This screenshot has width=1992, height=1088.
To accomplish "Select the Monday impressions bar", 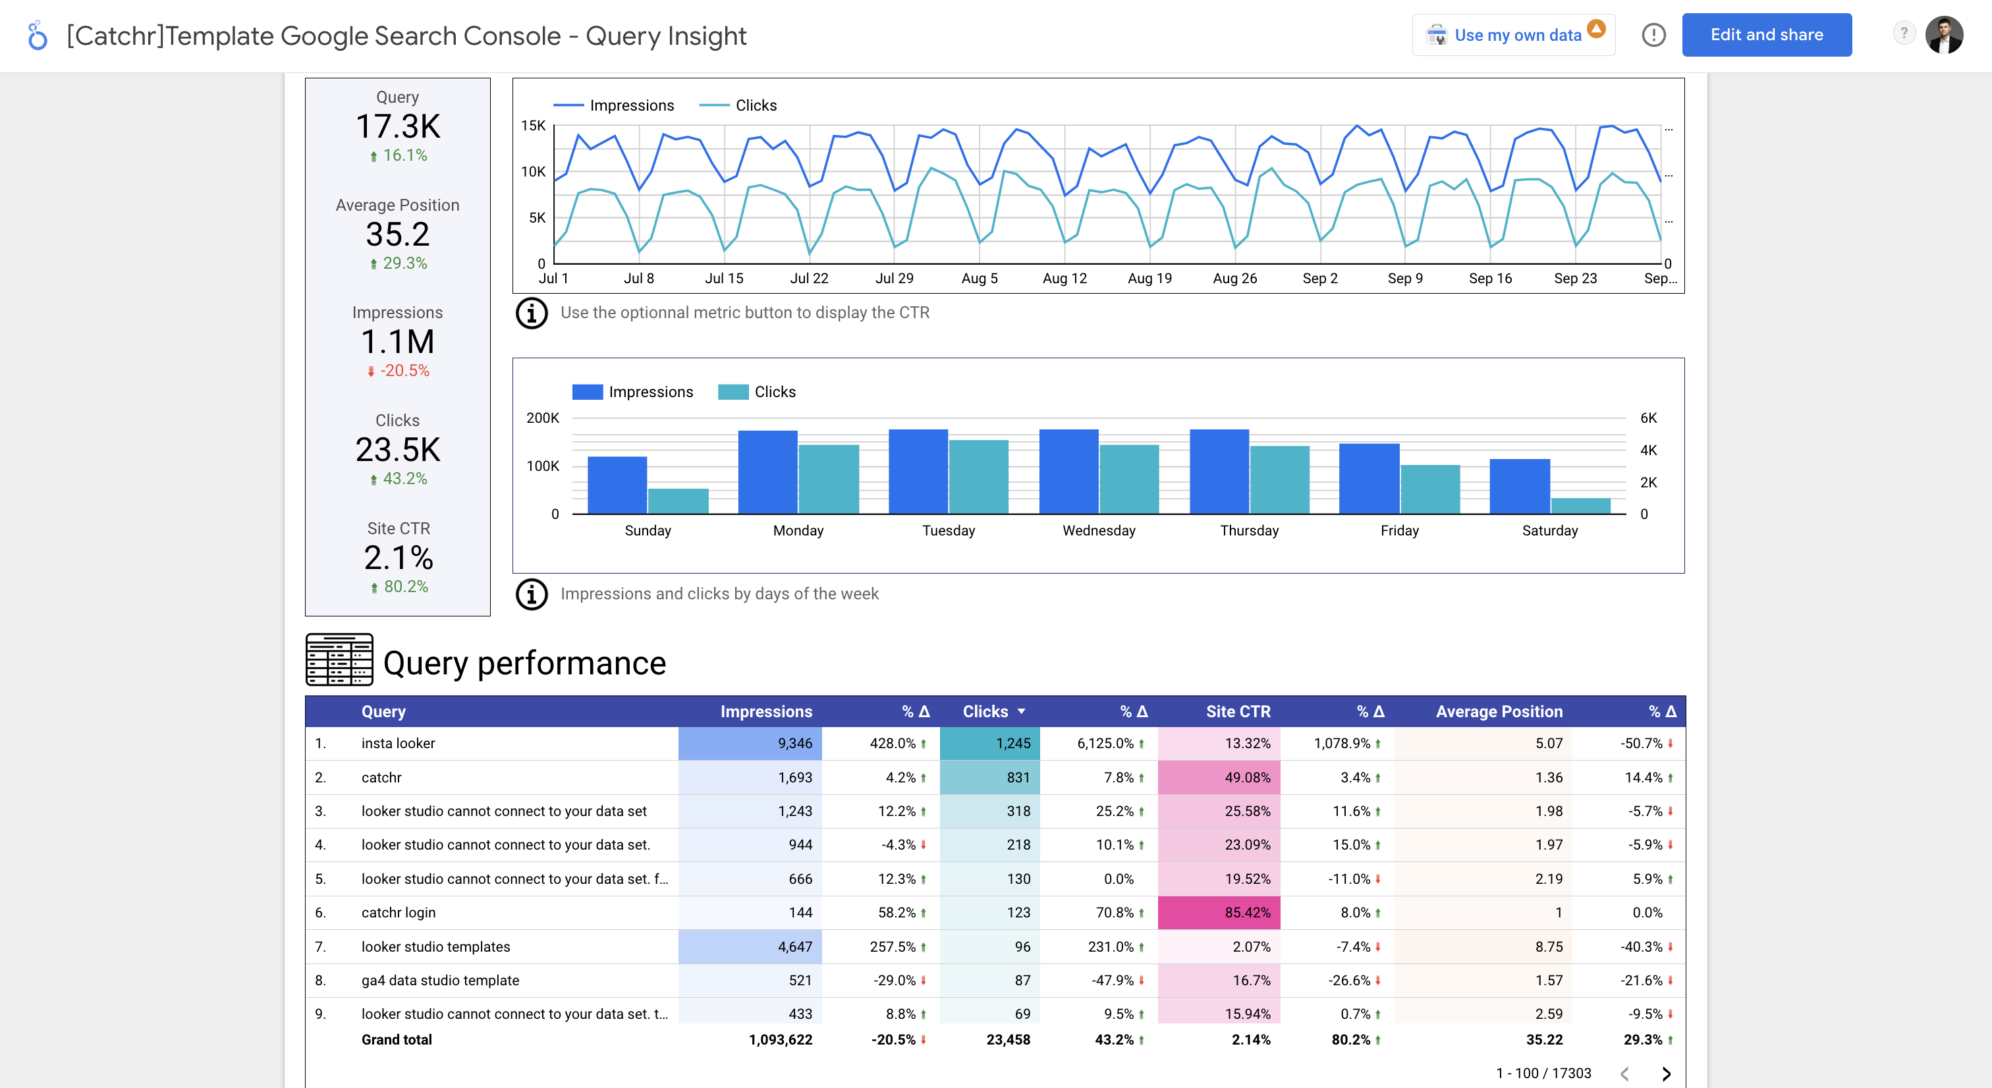I will [768, 472].
